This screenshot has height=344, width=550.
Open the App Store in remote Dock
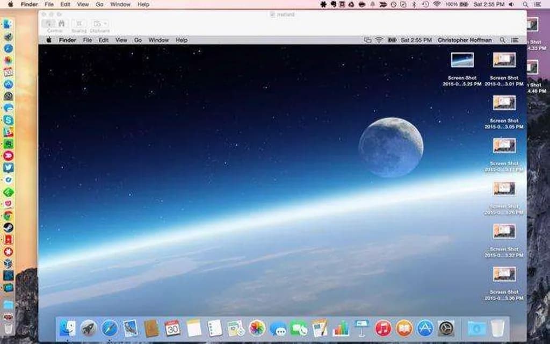click(425, 328)
